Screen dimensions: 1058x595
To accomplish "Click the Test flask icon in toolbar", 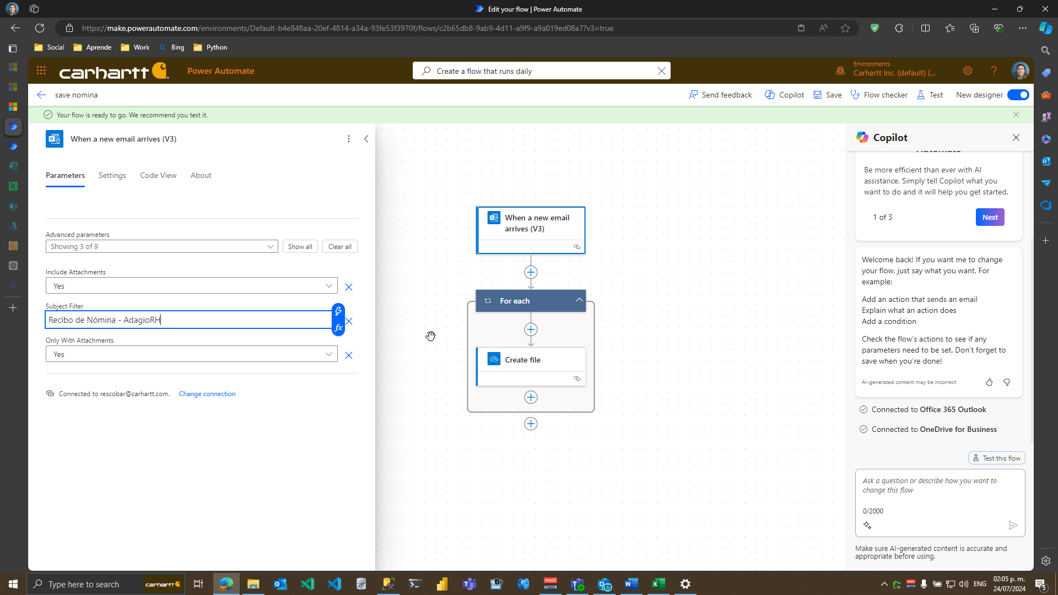I will 921,95.
